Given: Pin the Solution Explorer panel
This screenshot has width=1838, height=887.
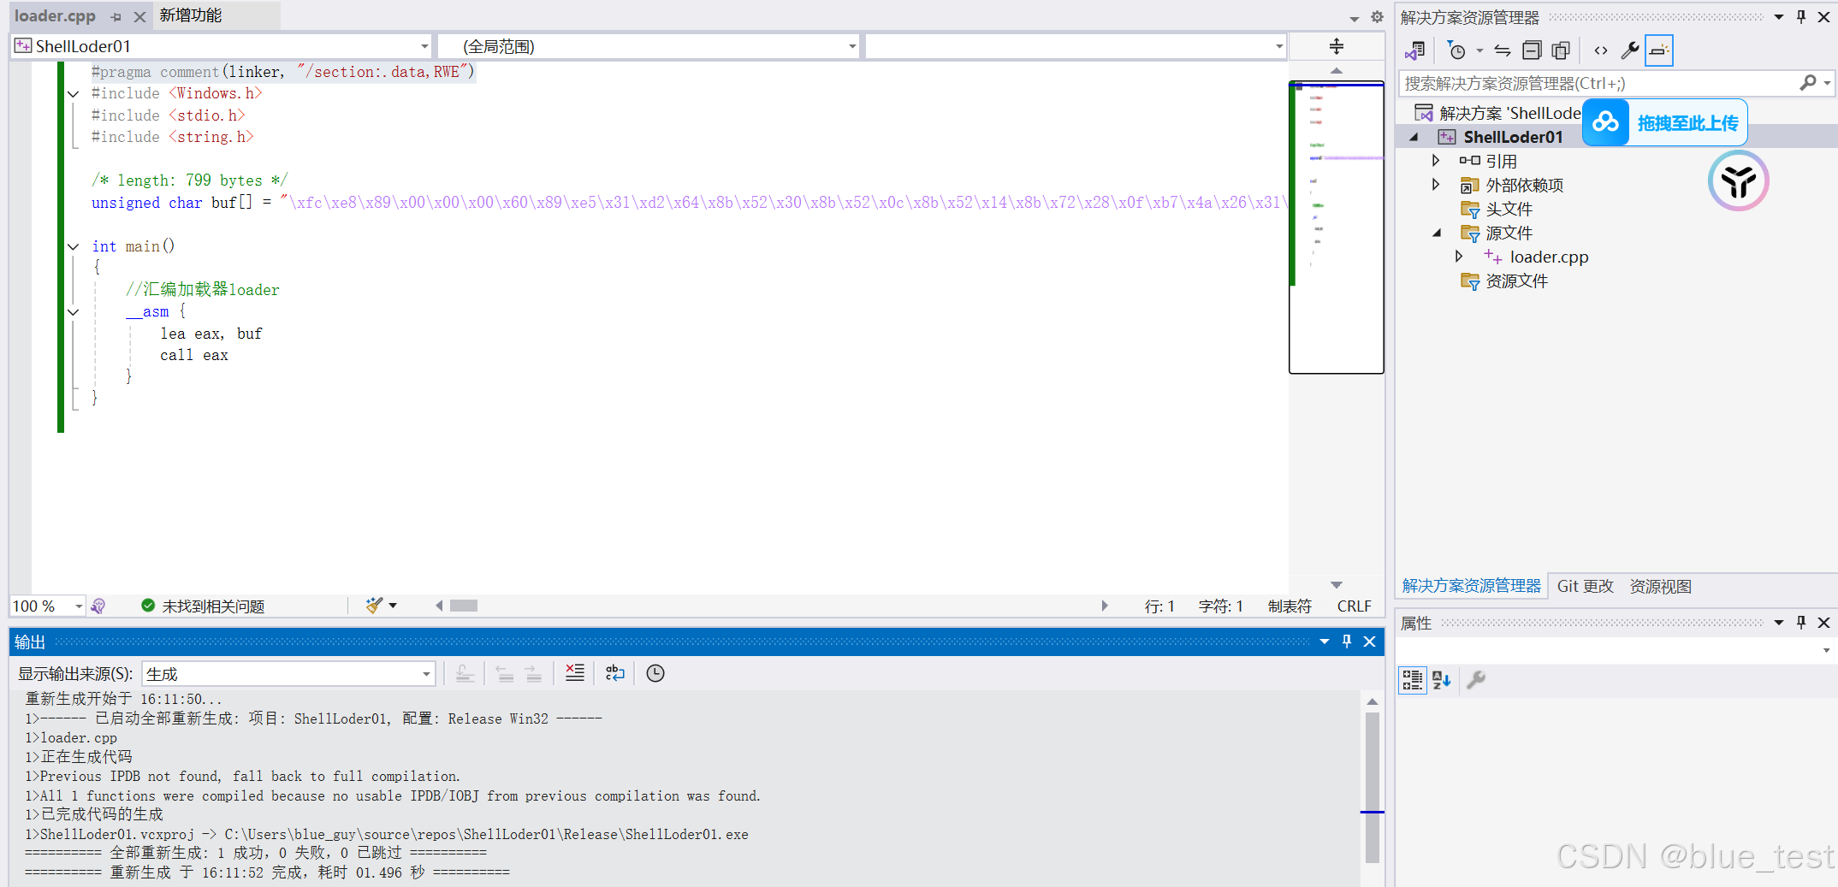Looking at the screenshot, I should point(1799,16).
